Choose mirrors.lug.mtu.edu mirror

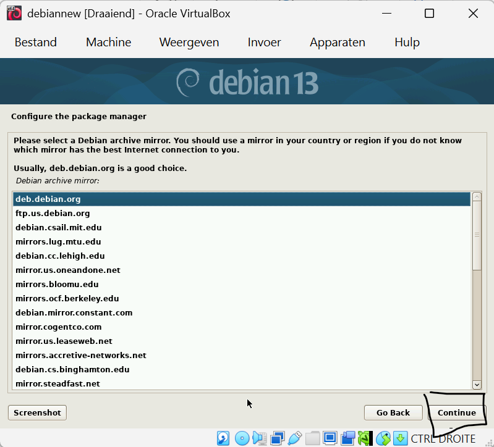[242, 241]
